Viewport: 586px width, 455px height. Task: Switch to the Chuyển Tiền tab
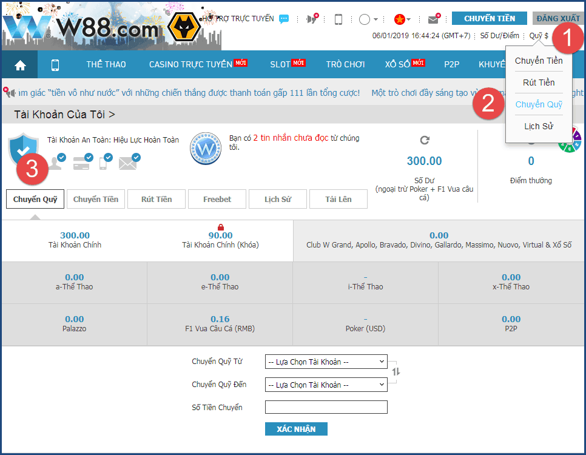coord(96,199)
